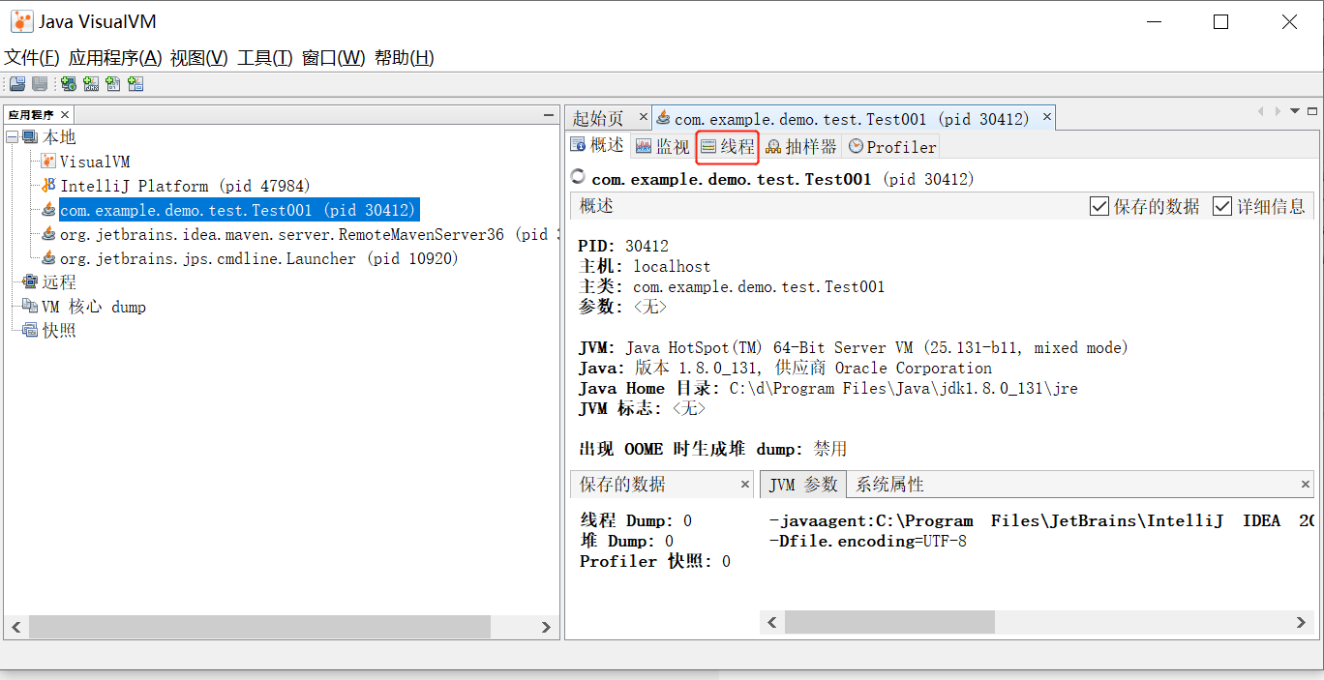Switch to the 概述 overview tab
1324x680 pixels.
tap(597, 146)
